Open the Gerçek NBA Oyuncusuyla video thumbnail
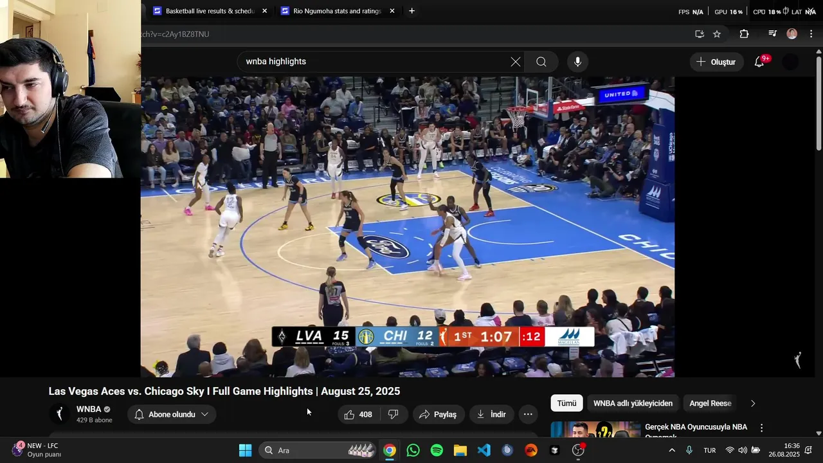 pyautogui.click(x=595, y=430)
